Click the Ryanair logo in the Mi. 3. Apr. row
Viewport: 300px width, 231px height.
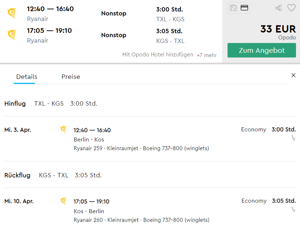(x=63, y=129)
